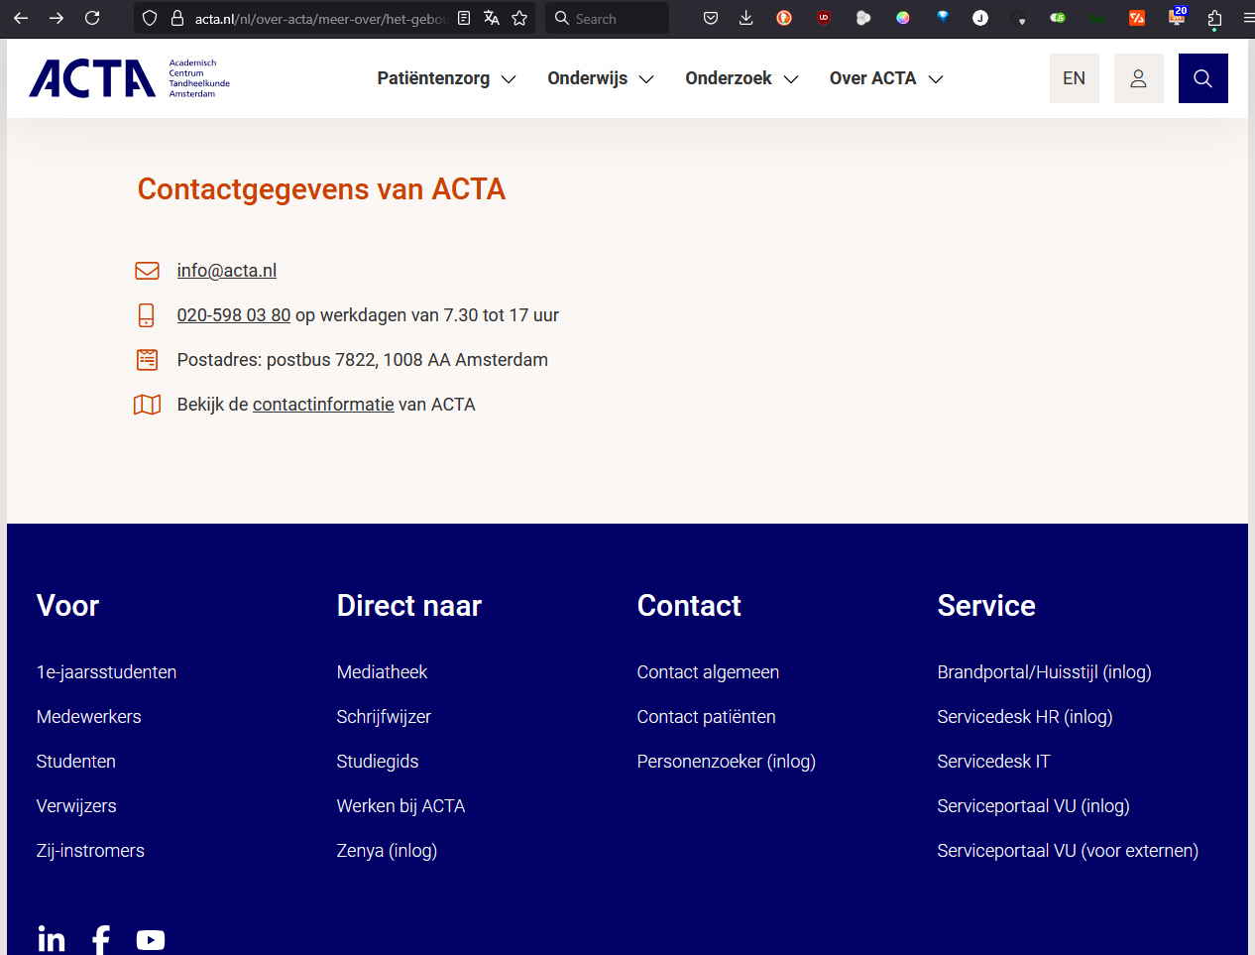Reload the current page
Image resolution: width=1255 pixels, height=955 pixels.
pos(92,18)
